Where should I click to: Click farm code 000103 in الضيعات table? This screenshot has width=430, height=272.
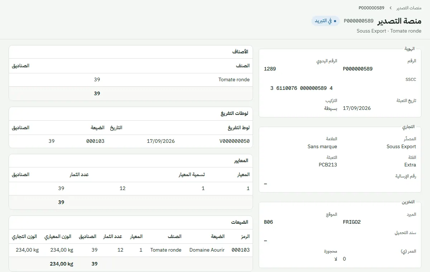click(241, 250)
